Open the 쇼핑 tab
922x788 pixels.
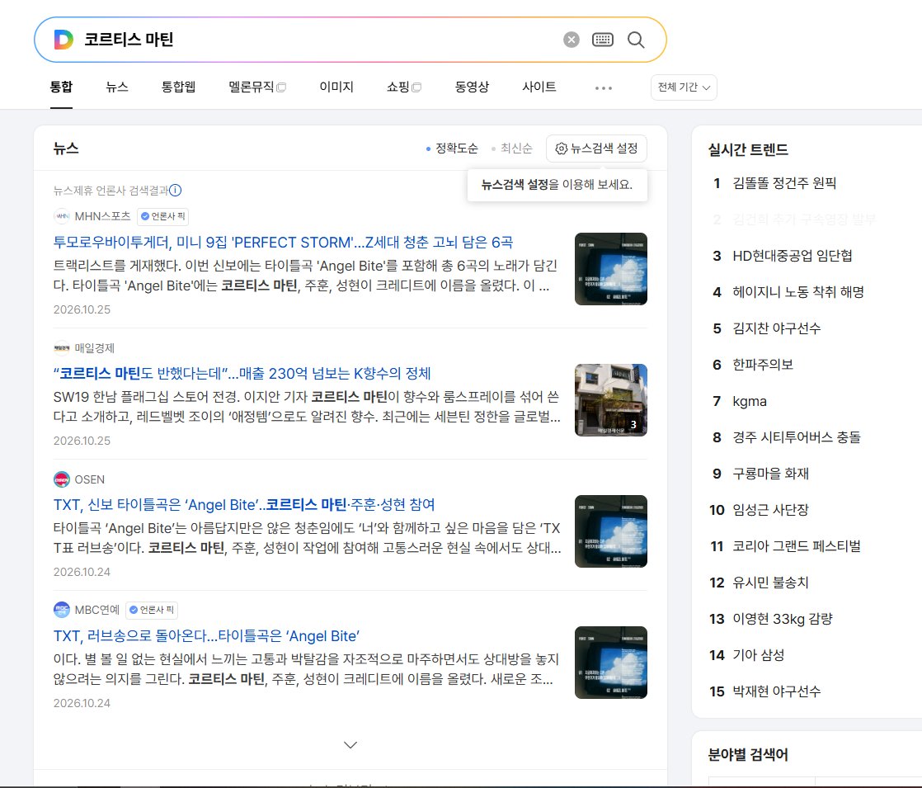pyautogui.click(x=404, y=87)
